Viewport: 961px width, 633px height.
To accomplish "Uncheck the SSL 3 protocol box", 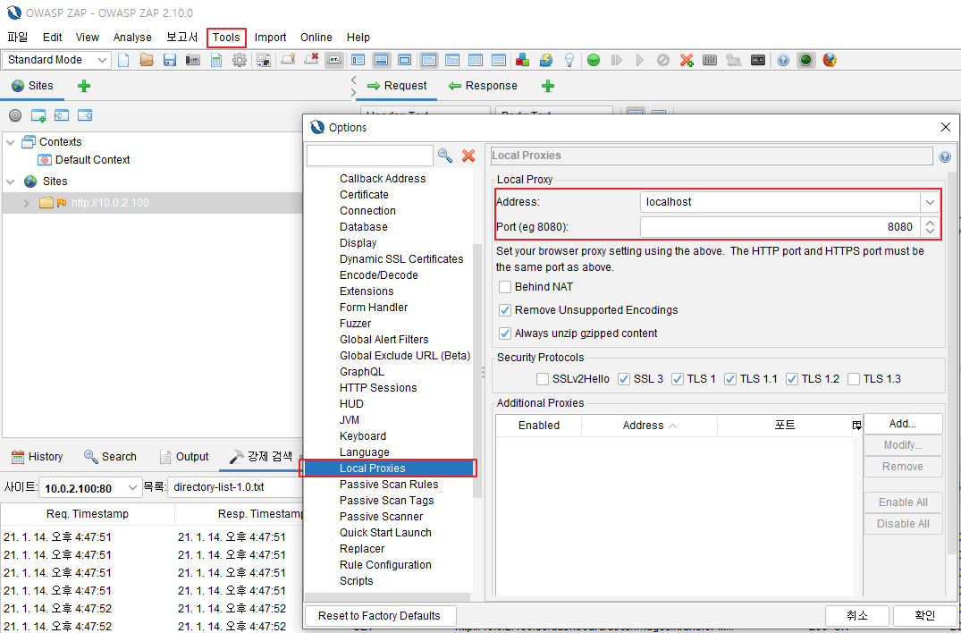I will point(624,379).
